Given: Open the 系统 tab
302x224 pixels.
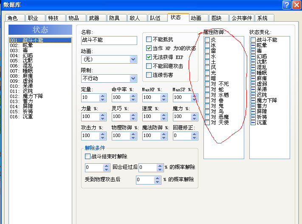Looking at the screenshot, I should tap(265, 18).
